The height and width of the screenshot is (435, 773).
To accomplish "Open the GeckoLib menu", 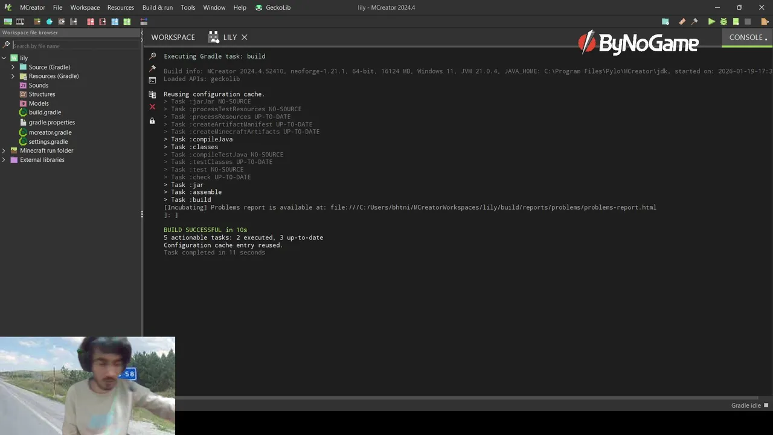I will point(273,7).
